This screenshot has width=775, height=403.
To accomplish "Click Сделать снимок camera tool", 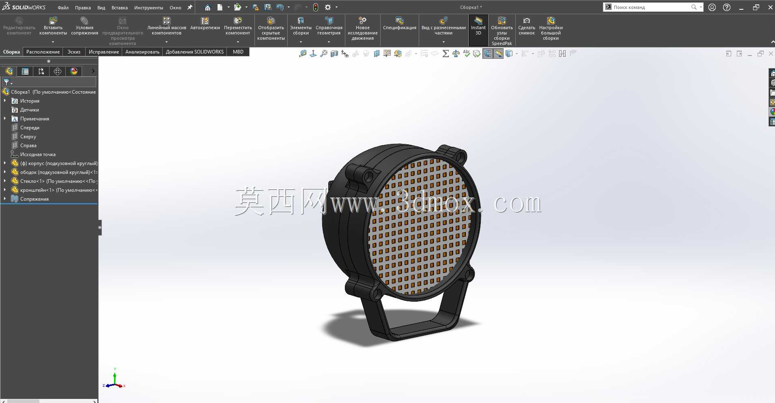I will coord(527,26).
